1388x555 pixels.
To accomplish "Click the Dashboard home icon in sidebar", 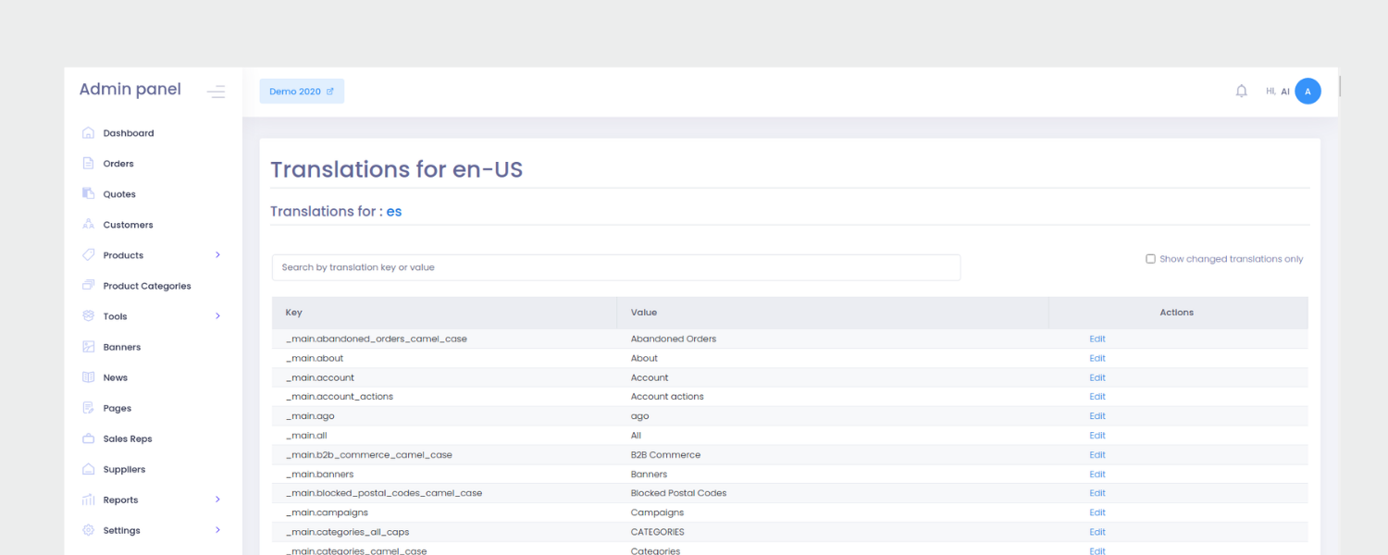I will (89, 133).
